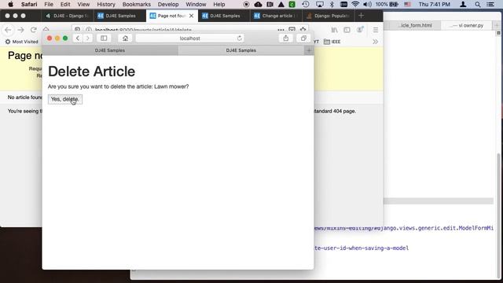This screenshot has width=503, height=283.
Task: Open Django: Popular tab in Firefox
Action: click(x=329, y=16)
